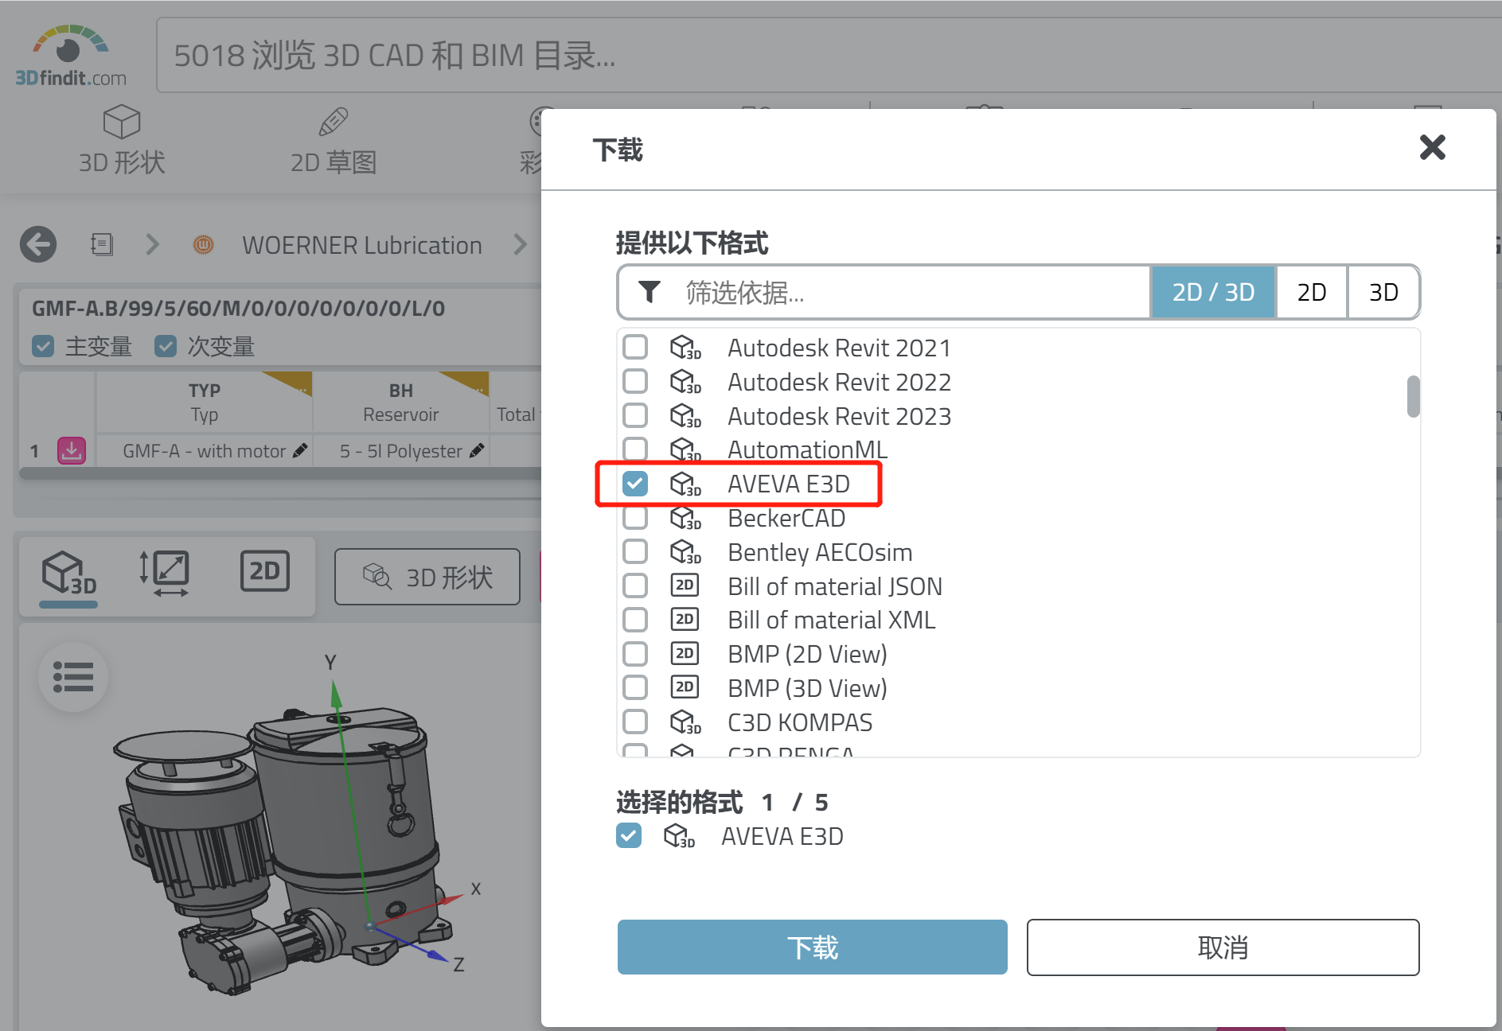
Task: Check Bentley AECOsim format
Action: [635, 551]
